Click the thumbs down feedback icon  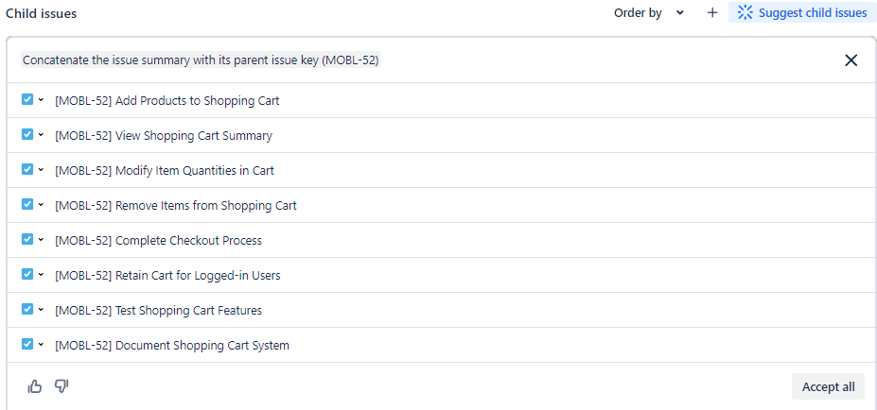point(61,385)
